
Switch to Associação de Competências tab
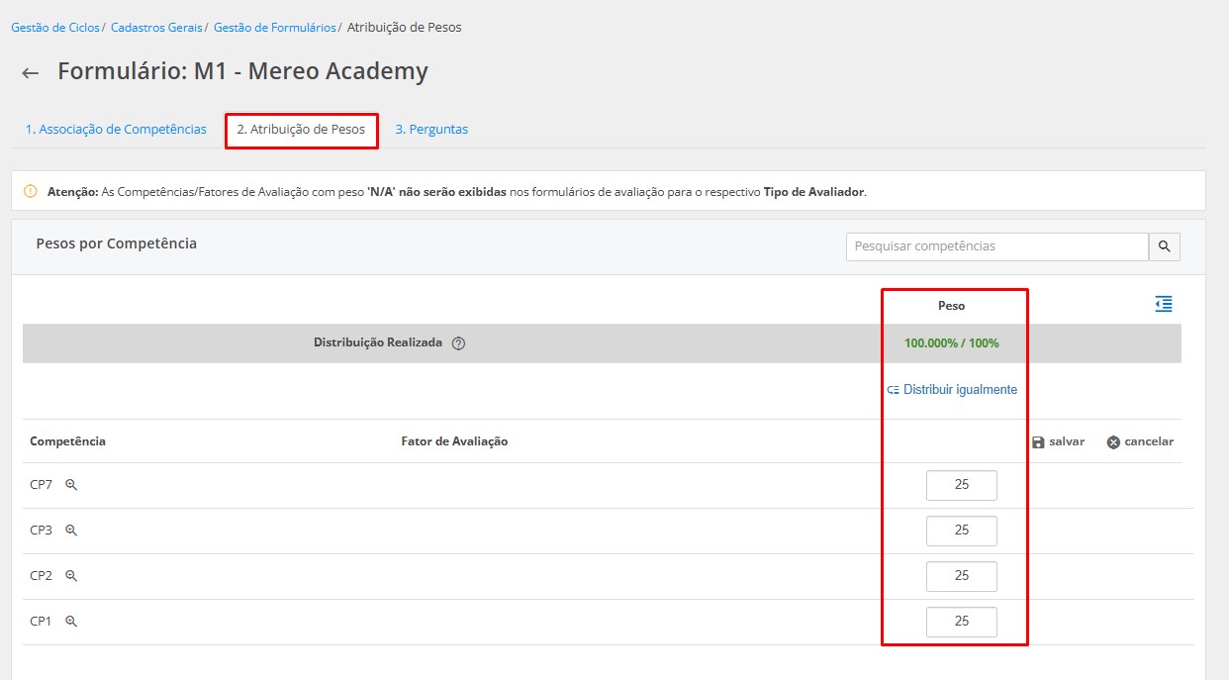(x=116, y=130)
